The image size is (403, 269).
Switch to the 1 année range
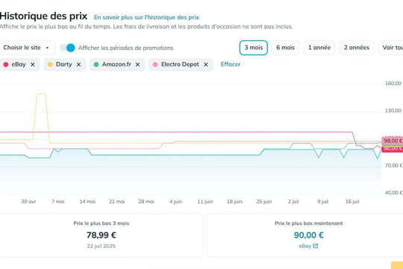click(x=319, y=48)
